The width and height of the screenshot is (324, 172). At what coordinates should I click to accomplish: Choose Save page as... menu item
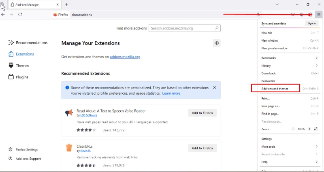289,106
